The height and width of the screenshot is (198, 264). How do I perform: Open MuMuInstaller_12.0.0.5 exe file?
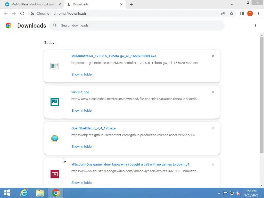tap(114, 56)
